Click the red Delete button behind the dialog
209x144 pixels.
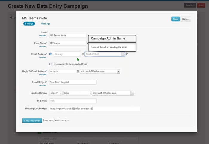click(201, 5)
